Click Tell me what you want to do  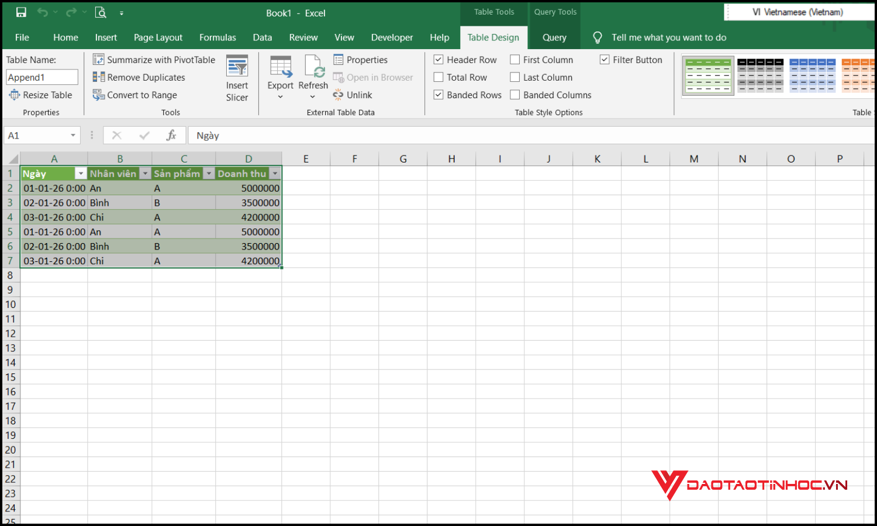[668, 37]
